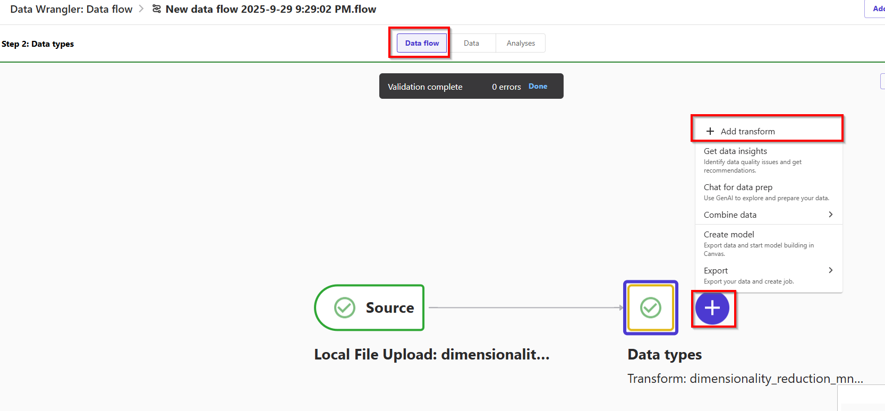The image size is (885, 411).
Task: Select Create model from the context menu
Action: coord(729,235)
